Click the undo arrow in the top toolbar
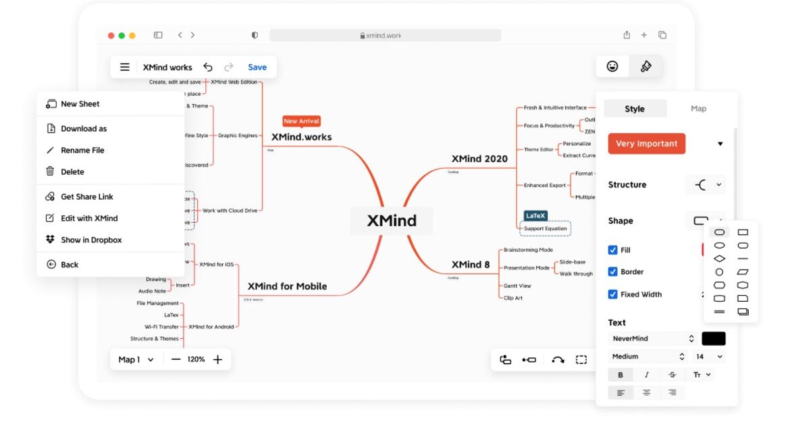Image resolution: width=792 pixels, height=424 pixels. point(208,67)
